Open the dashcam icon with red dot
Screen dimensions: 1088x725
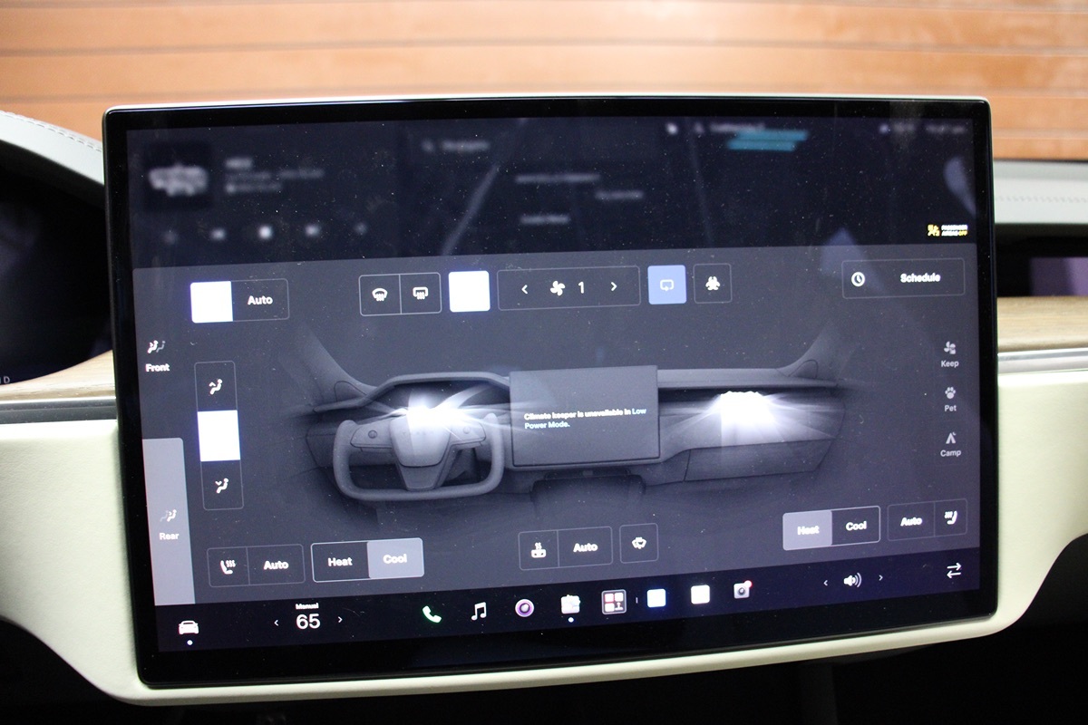743,591
